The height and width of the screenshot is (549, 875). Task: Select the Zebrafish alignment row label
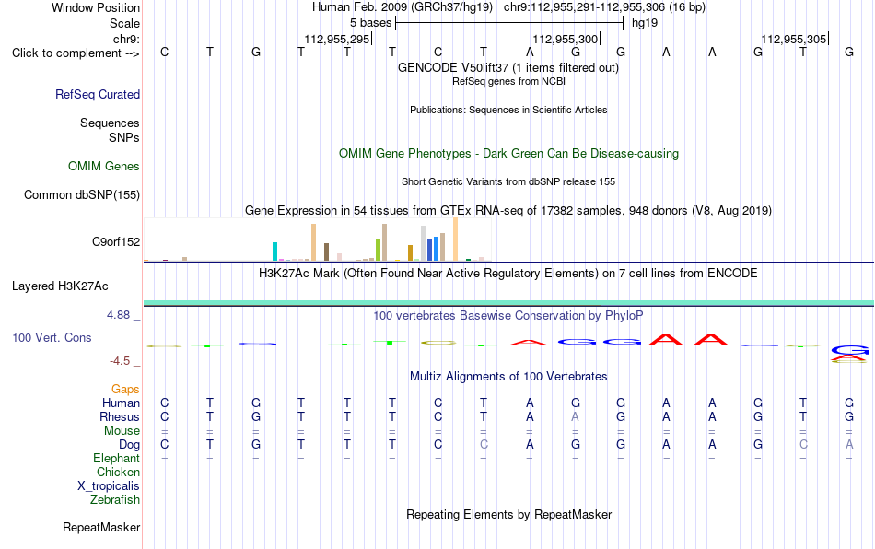(115, 500)
